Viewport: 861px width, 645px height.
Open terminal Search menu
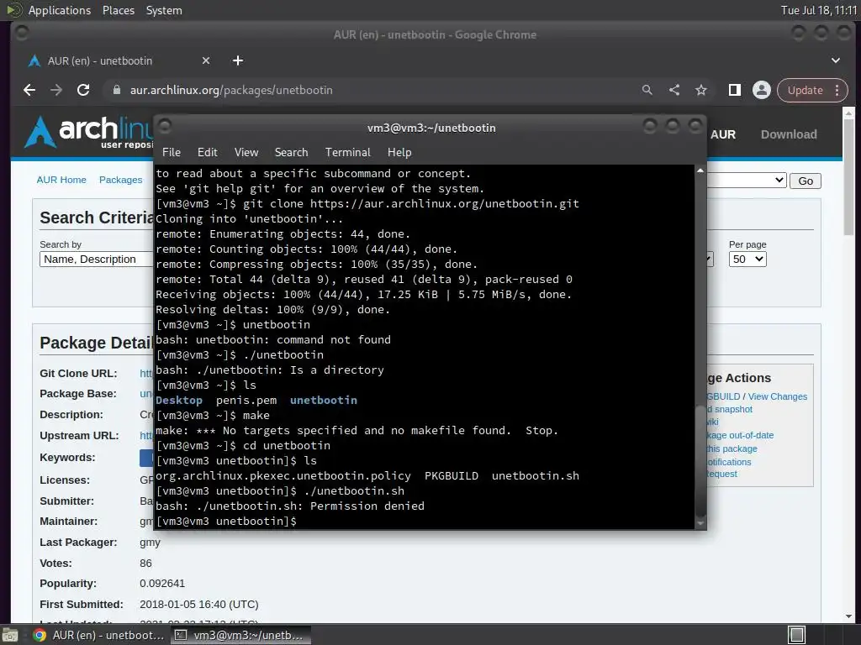click(291, 153)
